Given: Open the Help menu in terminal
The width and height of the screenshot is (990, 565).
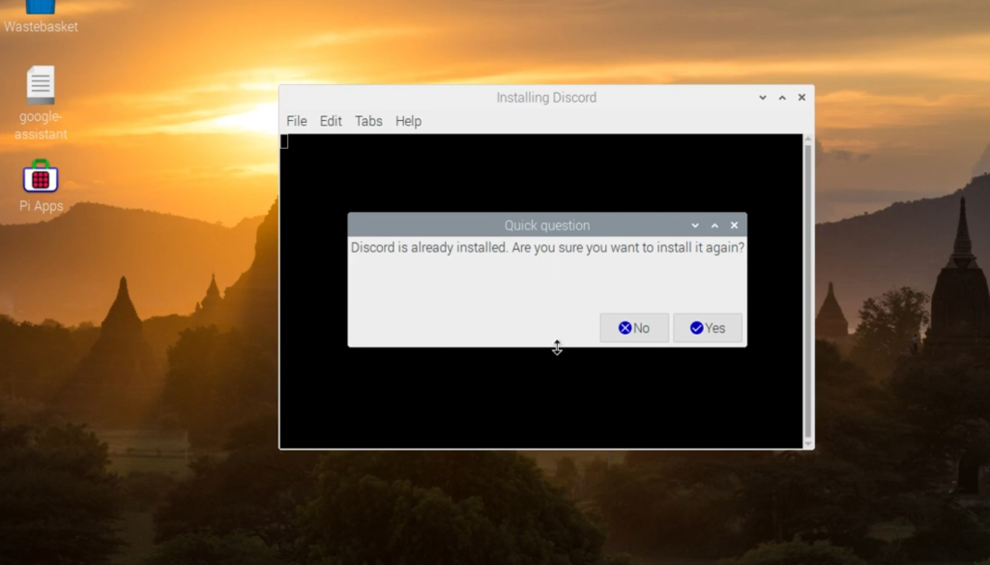Looking at the screenshot, I should pyautogui.click(x=408, y=121).
